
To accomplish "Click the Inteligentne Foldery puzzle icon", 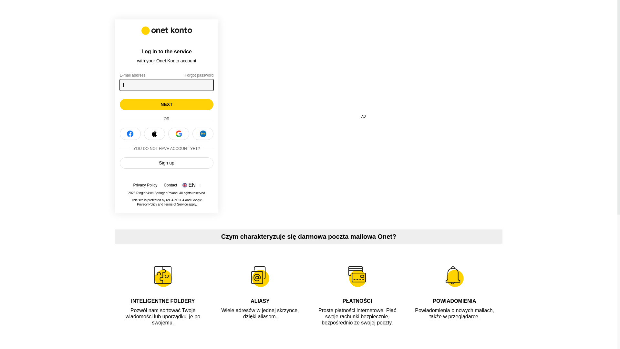I will 163,276.
